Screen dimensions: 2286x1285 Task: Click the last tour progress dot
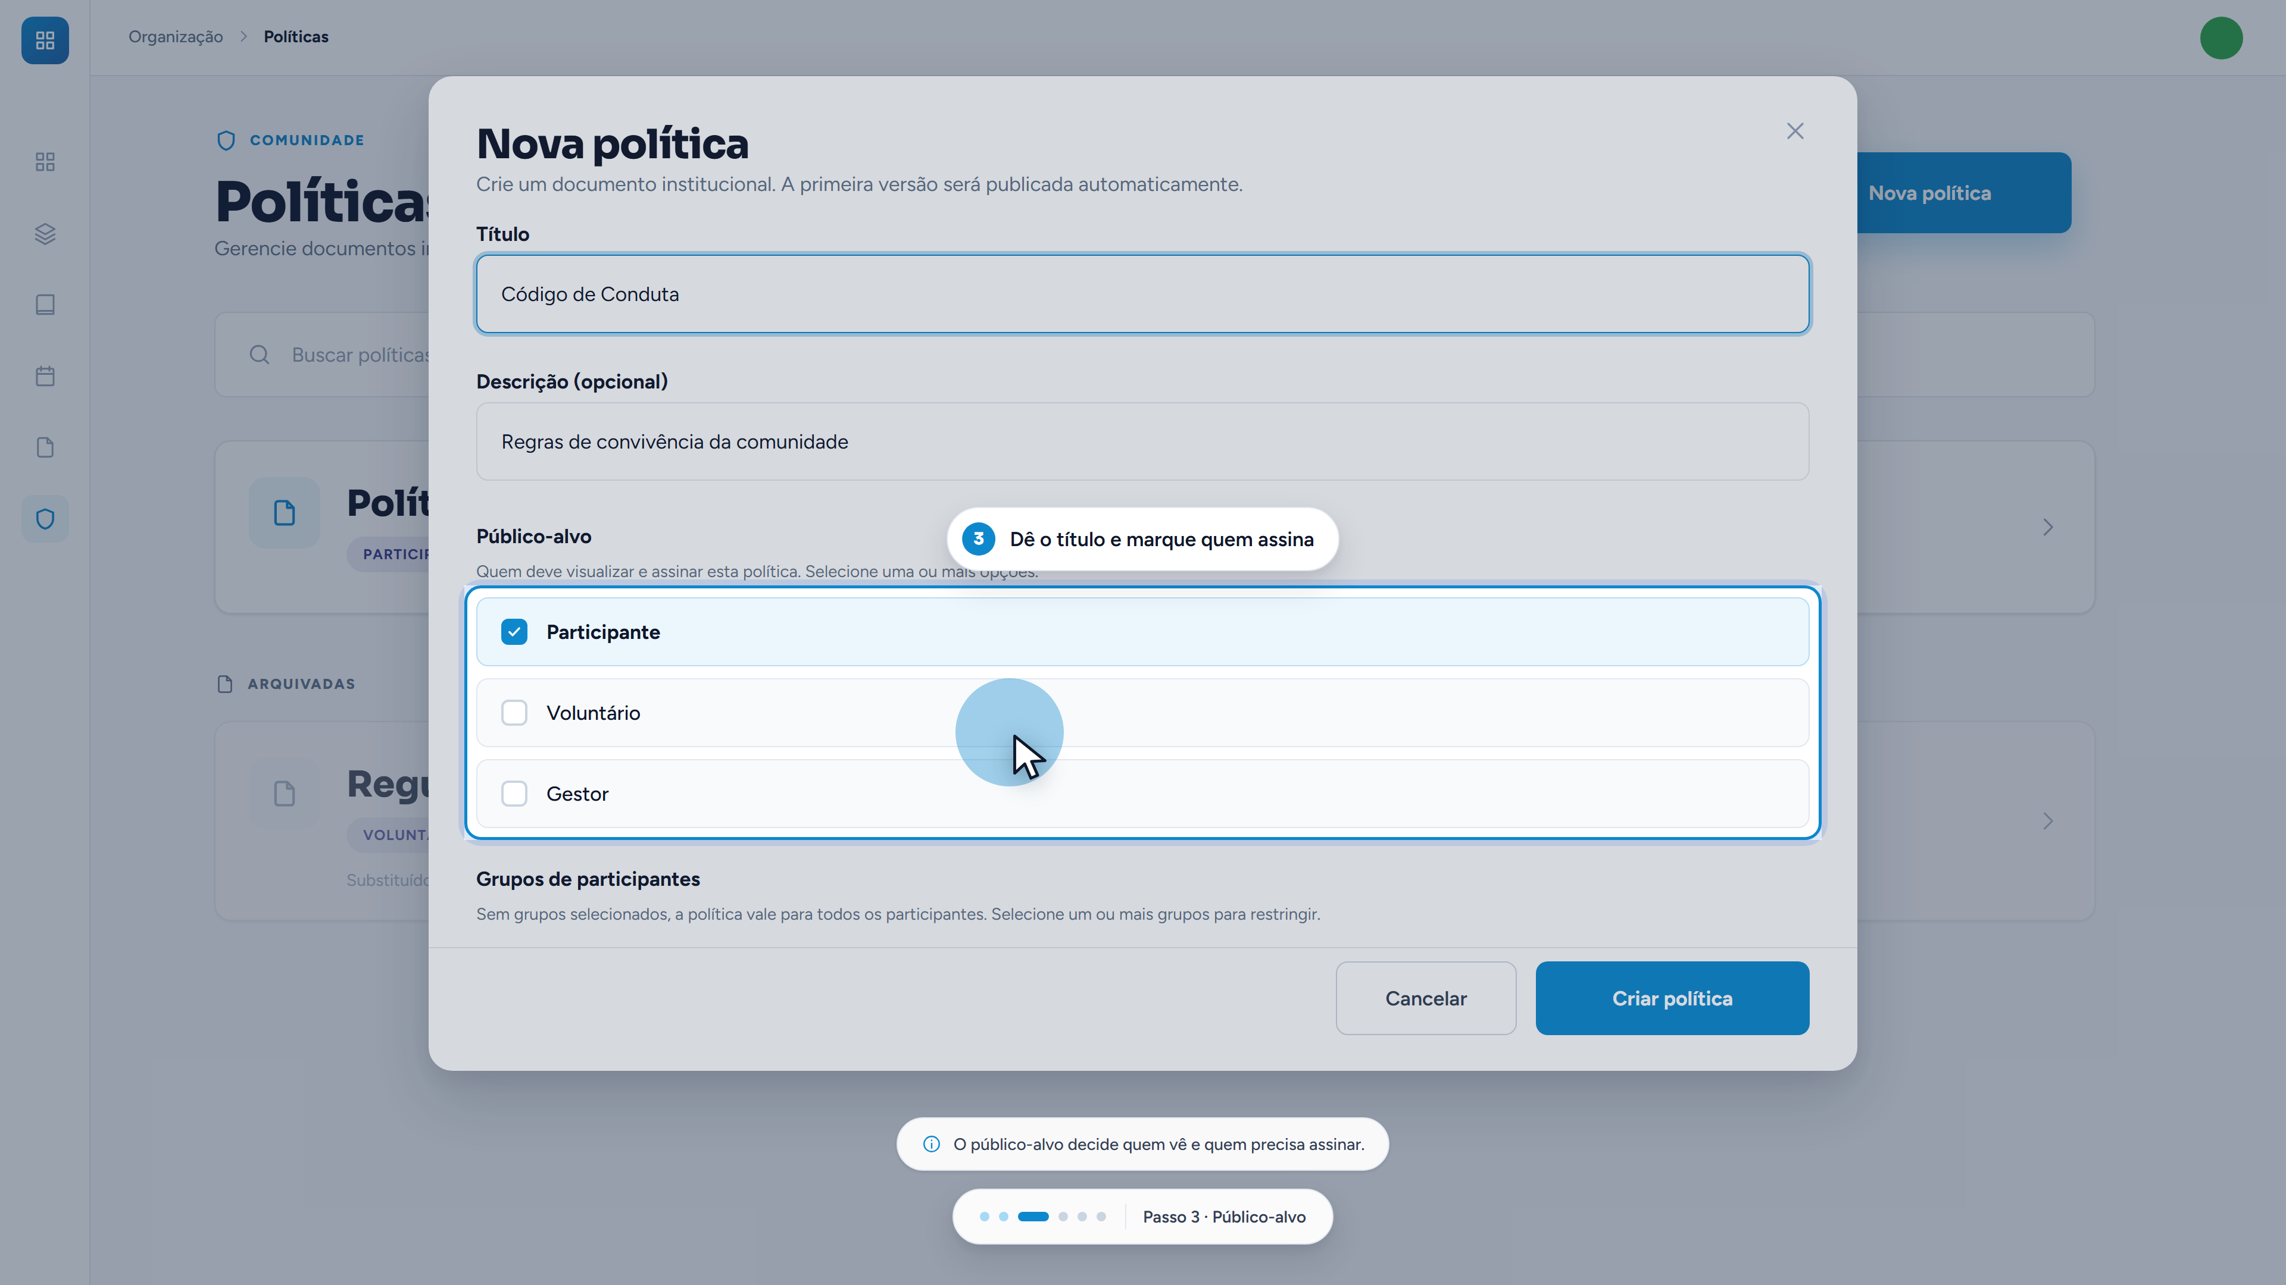pos(1101,1217)
